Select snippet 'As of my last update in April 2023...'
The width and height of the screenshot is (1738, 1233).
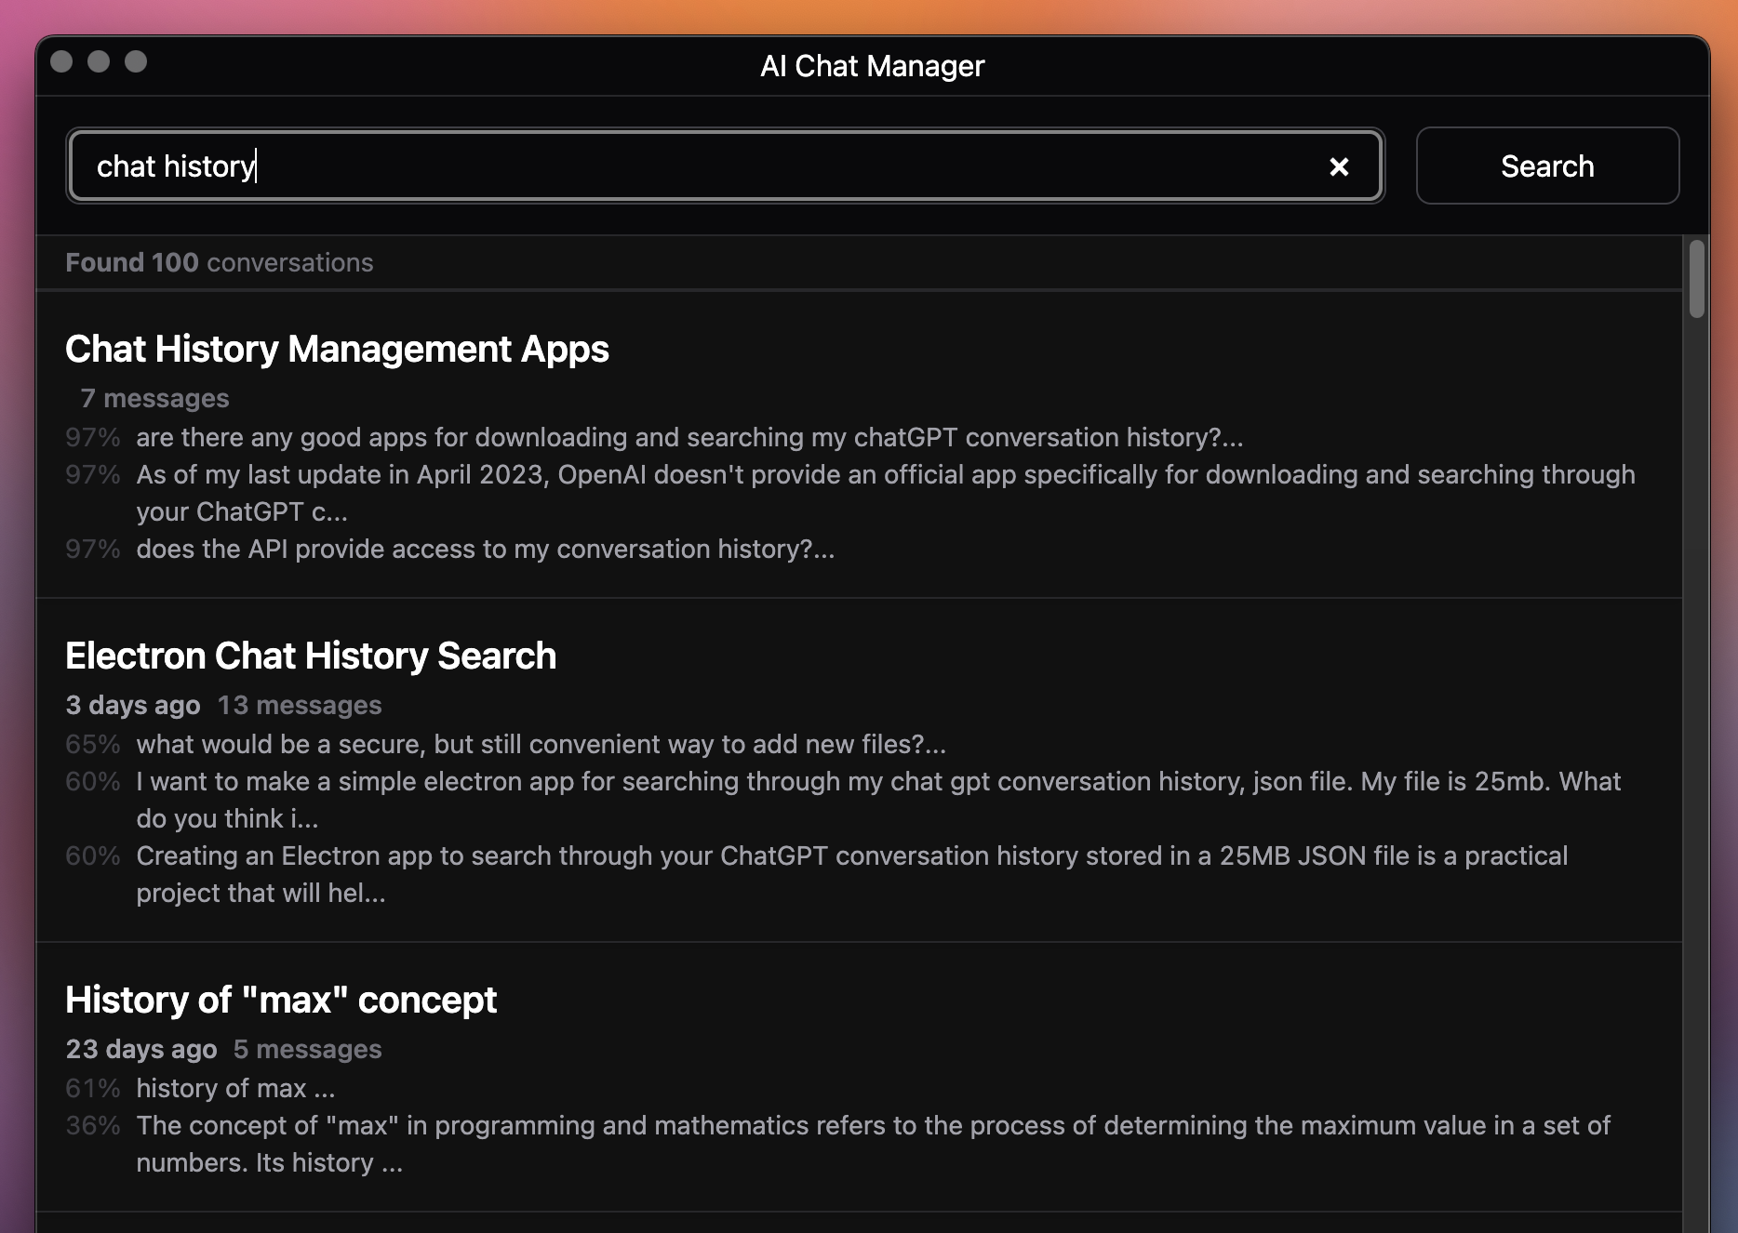point(886,493)
